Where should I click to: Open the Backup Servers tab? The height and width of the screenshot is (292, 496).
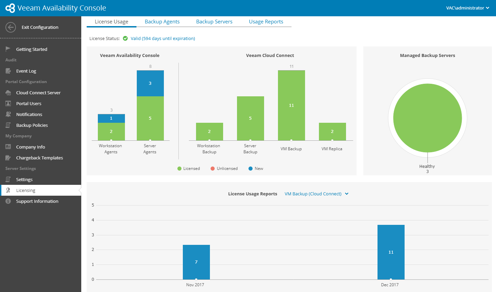(214, 22)
